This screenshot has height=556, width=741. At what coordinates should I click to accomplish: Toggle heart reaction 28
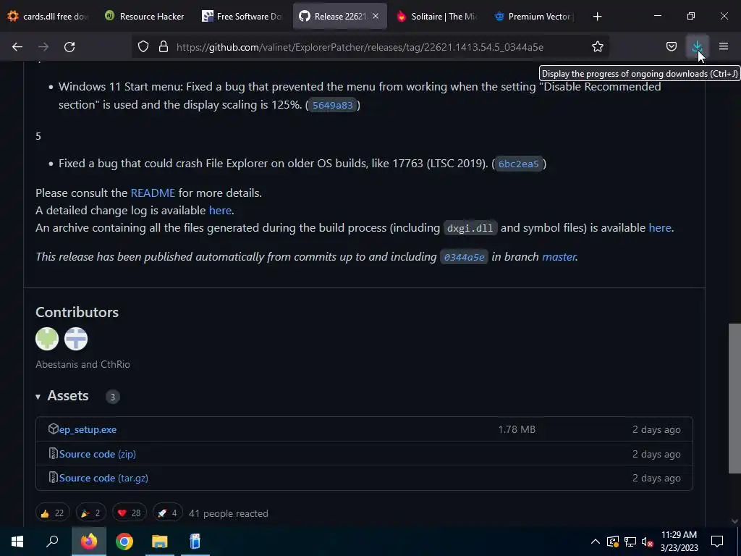[x=130, y=513]
